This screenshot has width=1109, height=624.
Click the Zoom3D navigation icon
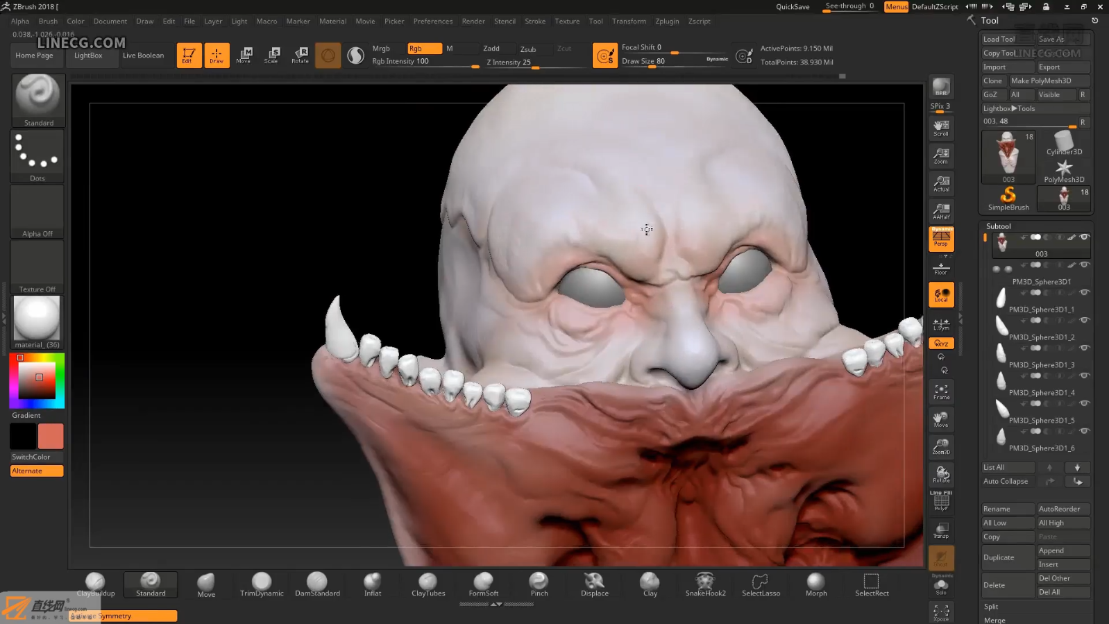[941, 446]
